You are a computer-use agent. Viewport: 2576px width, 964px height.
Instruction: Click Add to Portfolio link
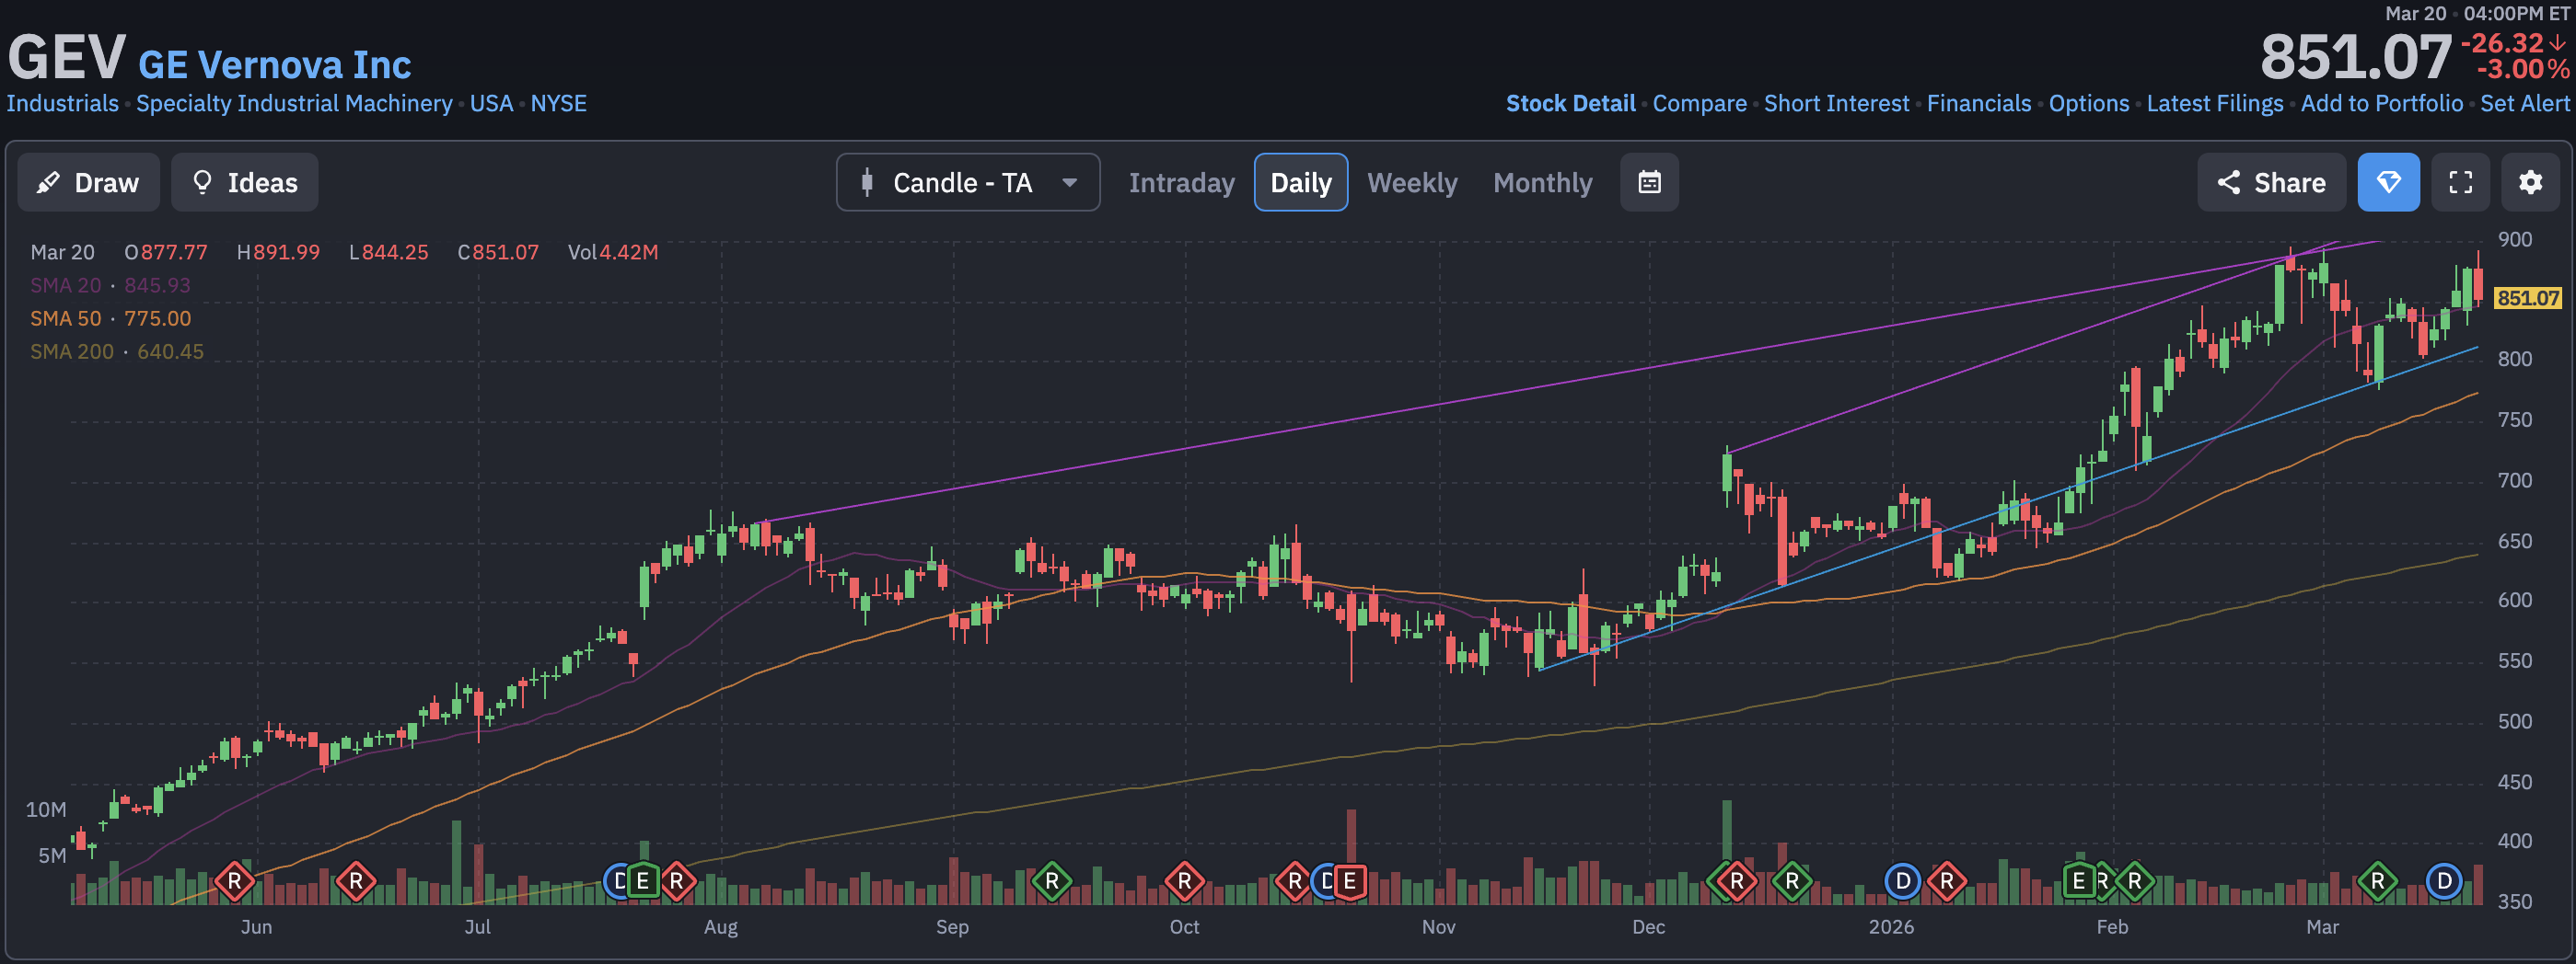(x=2381, y=103)
